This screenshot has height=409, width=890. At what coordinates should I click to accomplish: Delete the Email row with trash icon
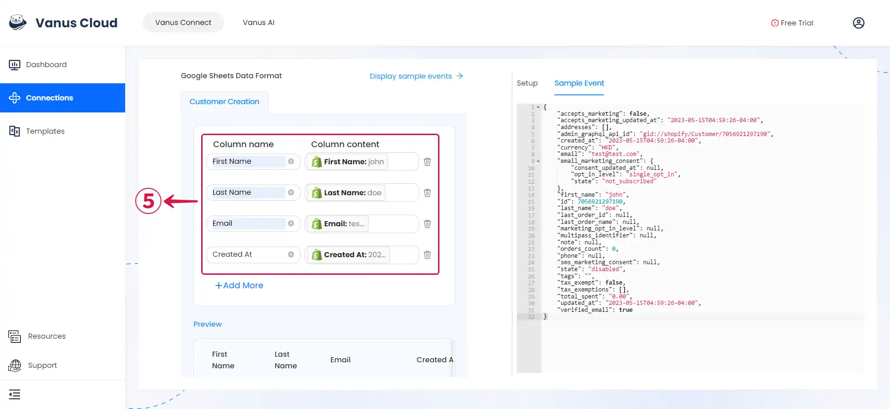pyautogui.click(x=427, y=223)
